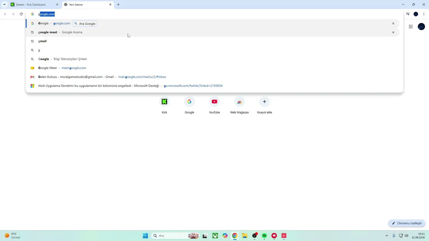Open the weather widget showing 31°C Güneşli
Viewport: 429px width, 241px height.
[12, 236]
